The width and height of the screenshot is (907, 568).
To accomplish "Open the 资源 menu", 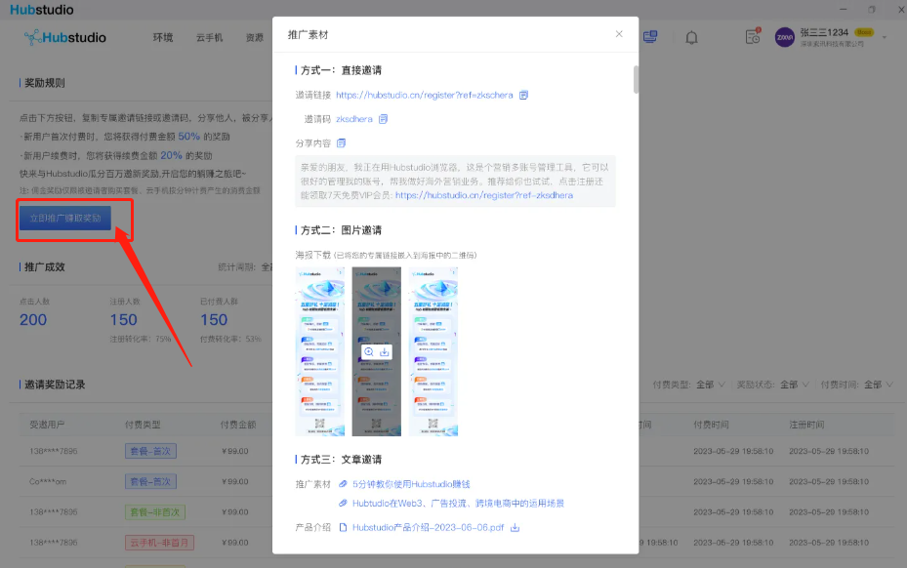I will [255, 38].
